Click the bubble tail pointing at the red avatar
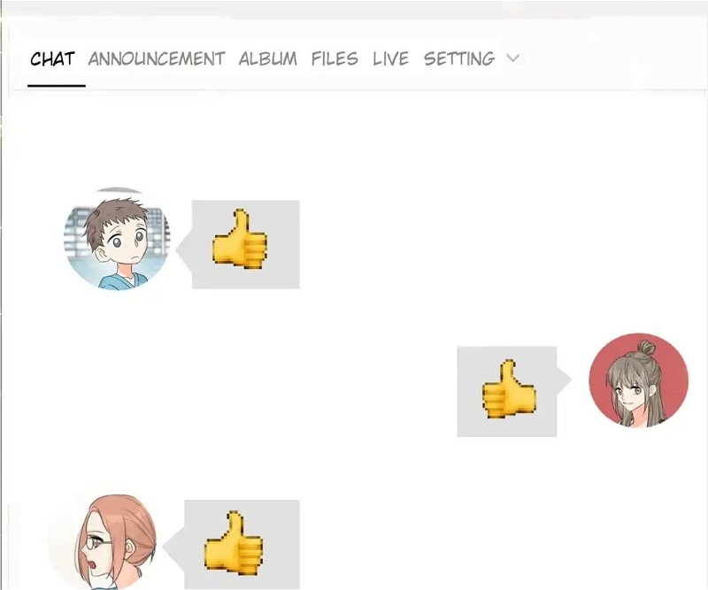The height and width of the screenshot is (590, 708). (565, 380)
